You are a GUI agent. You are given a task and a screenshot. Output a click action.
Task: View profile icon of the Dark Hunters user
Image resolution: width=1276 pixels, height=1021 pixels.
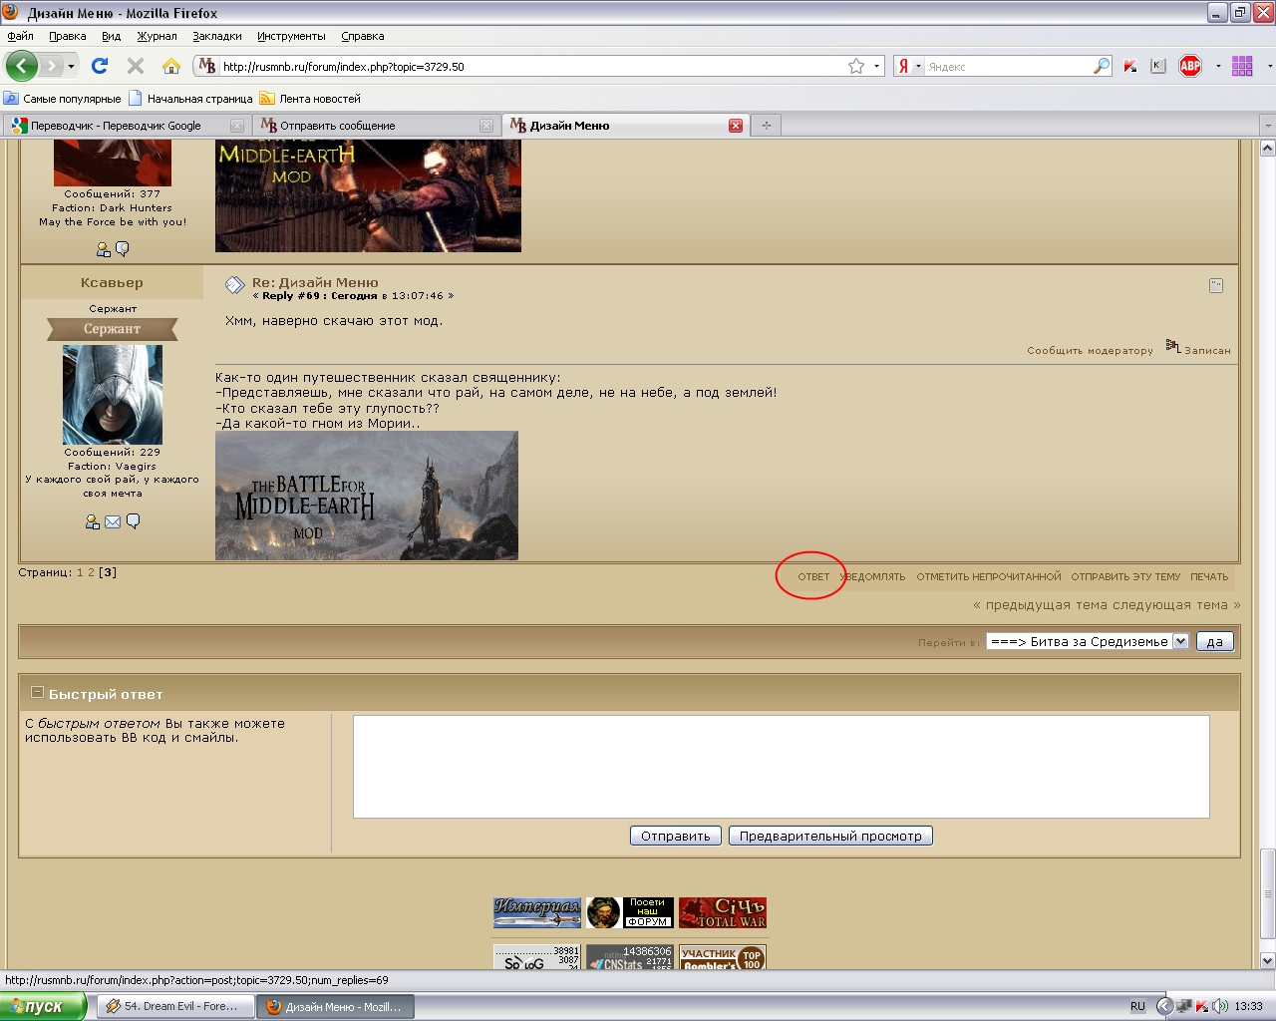(104, 249)
